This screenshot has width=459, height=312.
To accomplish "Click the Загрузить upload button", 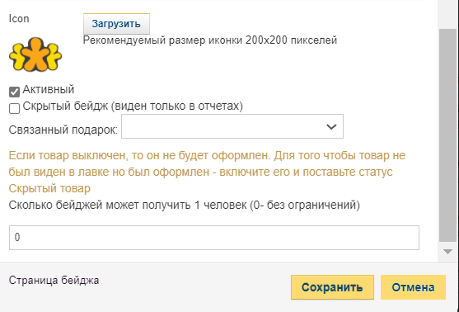I will point(116,24).
